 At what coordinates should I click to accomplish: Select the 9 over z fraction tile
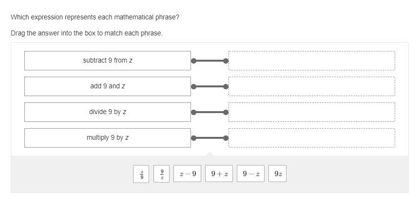click(x=162, y=174)
